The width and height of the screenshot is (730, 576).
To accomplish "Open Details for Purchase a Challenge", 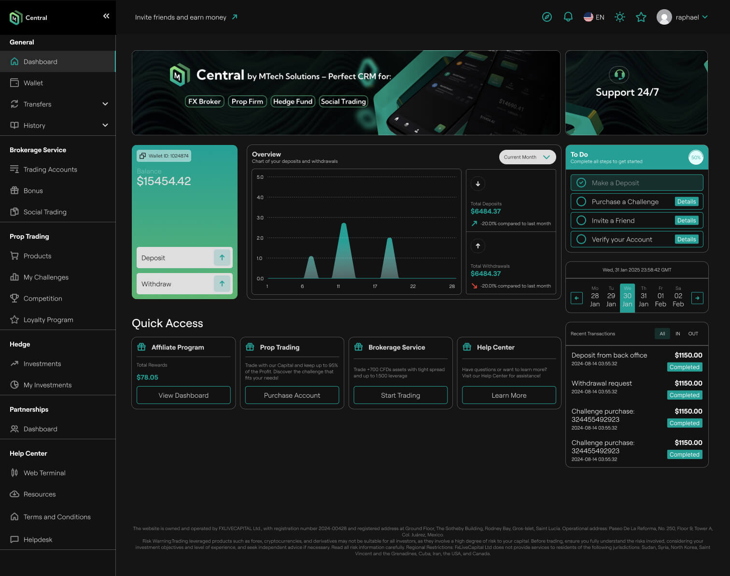I will [x=687, y=202].
